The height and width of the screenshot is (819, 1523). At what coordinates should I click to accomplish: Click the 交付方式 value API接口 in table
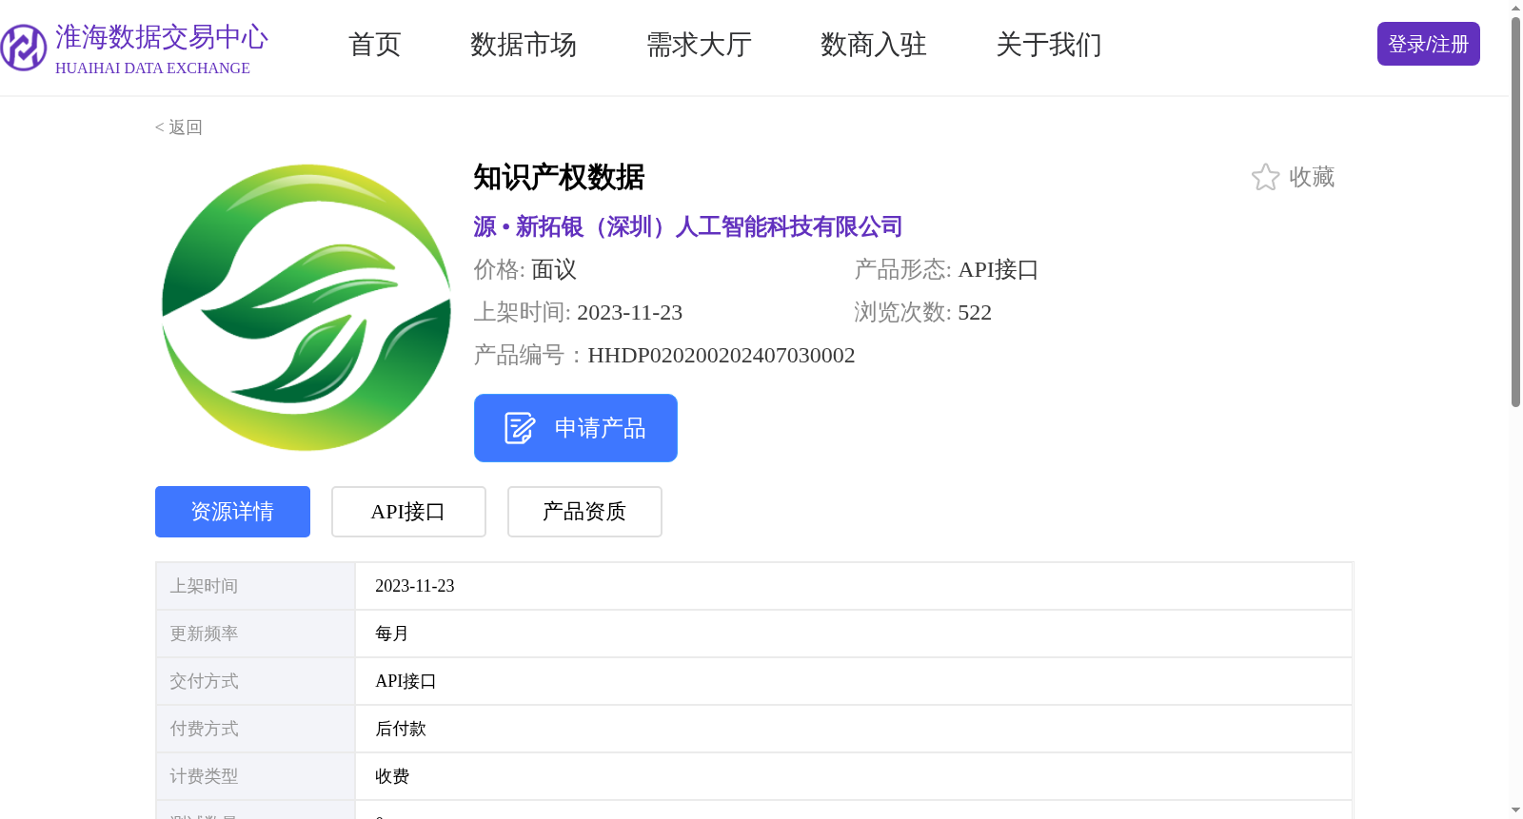(x=405, y=681)
